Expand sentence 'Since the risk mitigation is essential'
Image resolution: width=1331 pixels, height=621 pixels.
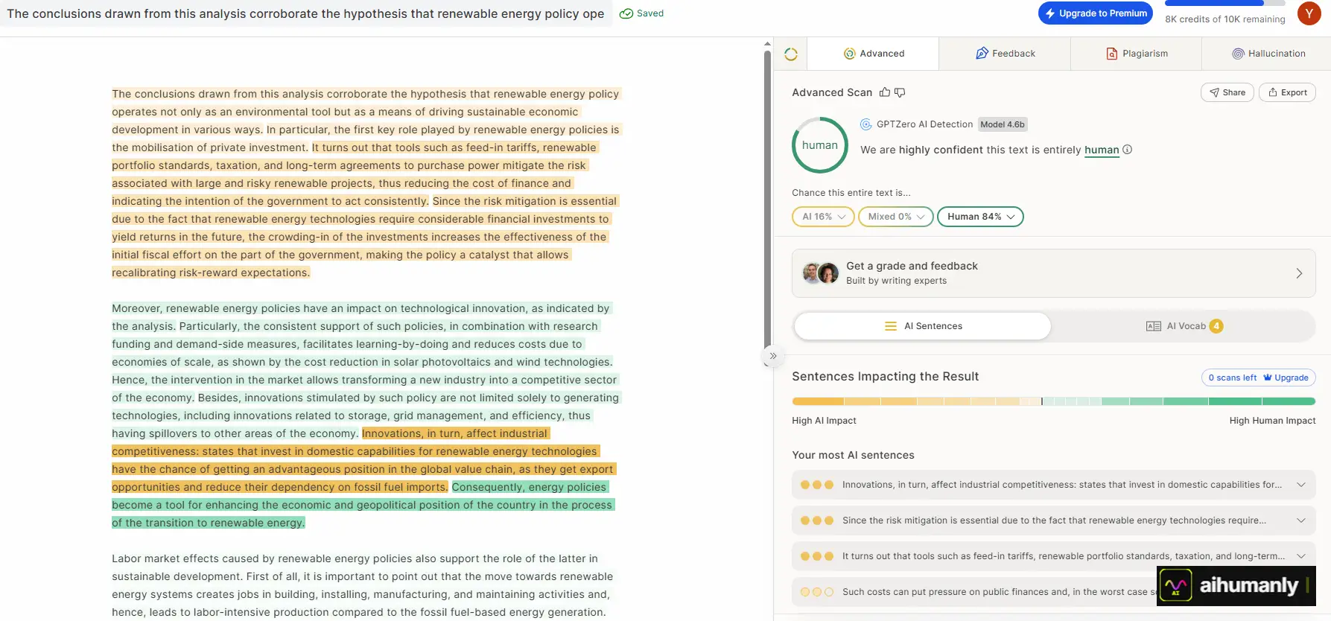[1054, 520]
